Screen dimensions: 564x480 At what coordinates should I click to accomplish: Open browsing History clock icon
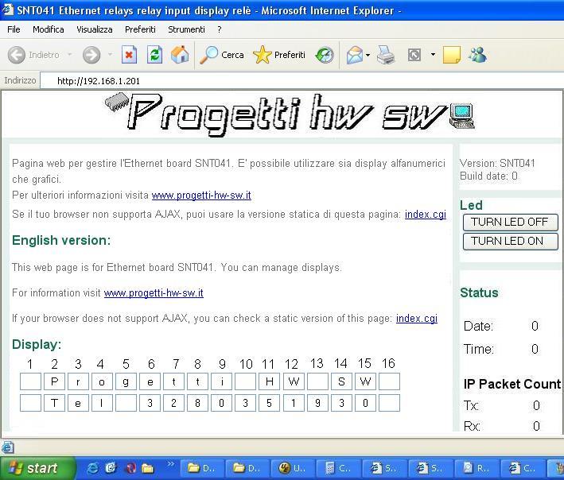325,55
